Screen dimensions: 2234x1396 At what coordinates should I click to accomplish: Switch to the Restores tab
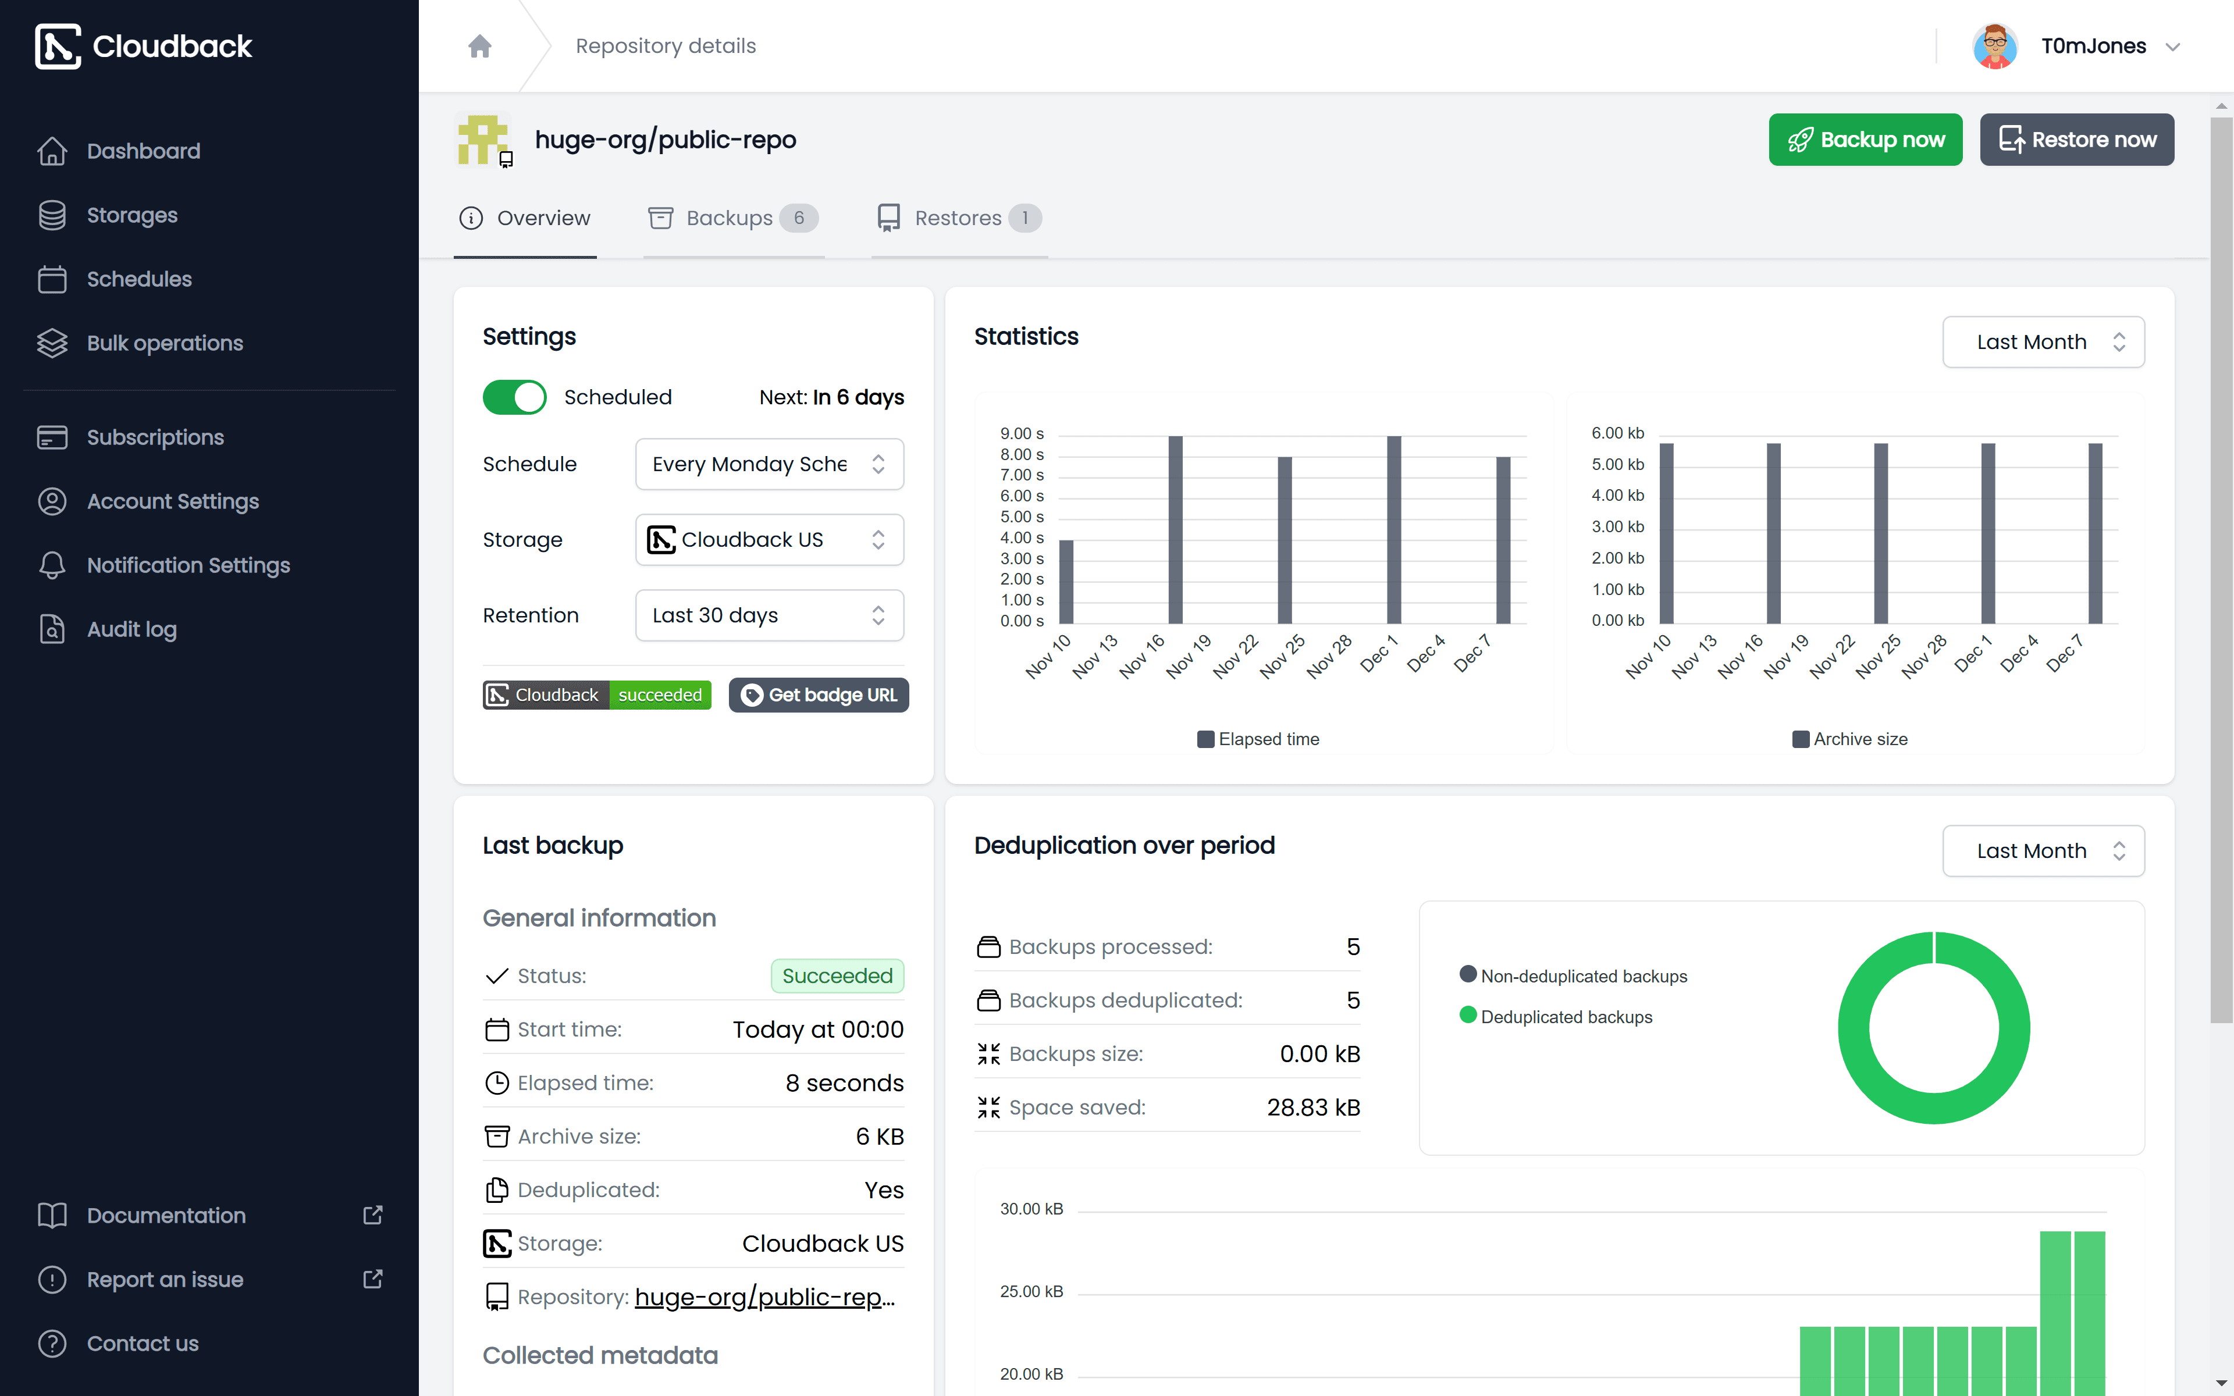click(x=957, y=218)
